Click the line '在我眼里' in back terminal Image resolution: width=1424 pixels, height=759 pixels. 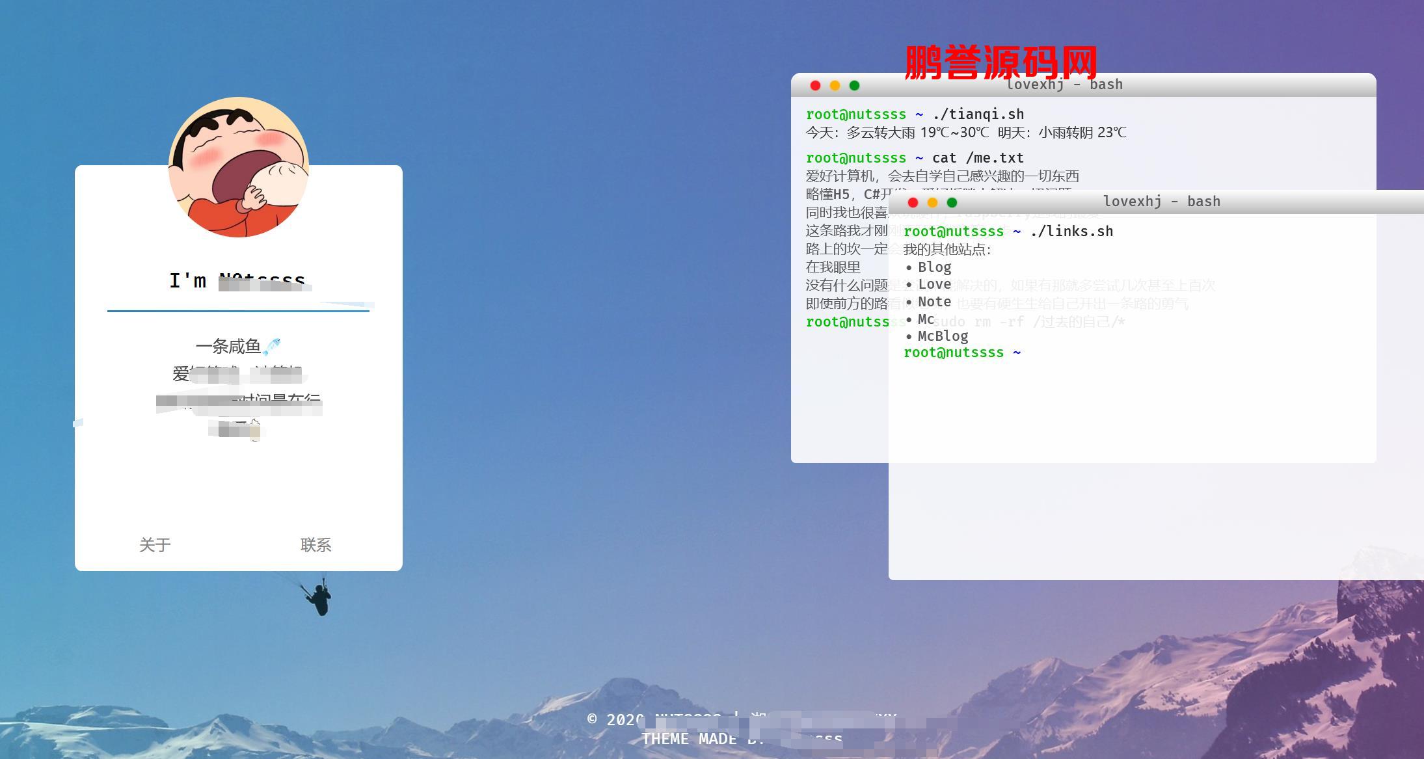tap(833, 267)
